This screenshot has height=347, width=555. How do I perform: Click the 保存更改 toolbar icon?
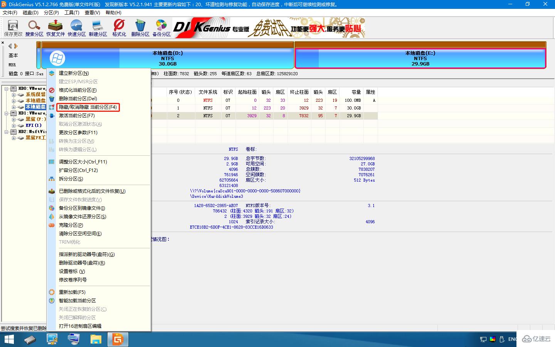click(x=13, y=28)
